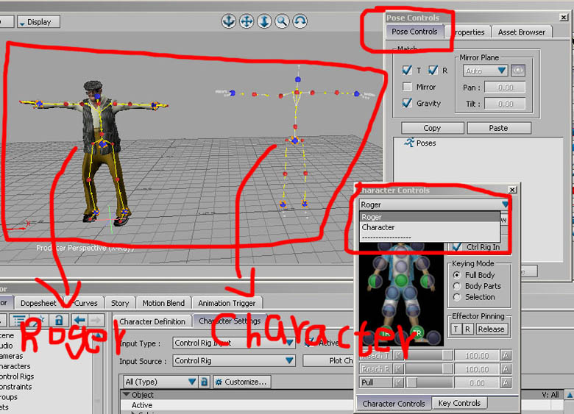574x414 pixels.
Task: Click the navigator back arrow
Action: pos(79,321)
